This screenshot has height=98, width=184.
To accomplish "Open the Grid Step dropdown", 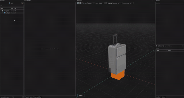I will 120,3.
